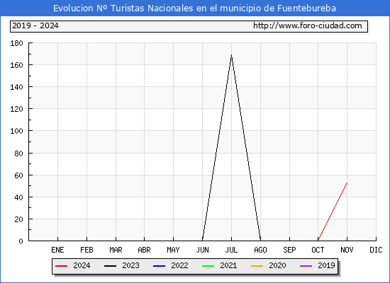Click the red 2024 legend swatch
The height and width of the screenshot is (283, 390).
tap(61, 266)
